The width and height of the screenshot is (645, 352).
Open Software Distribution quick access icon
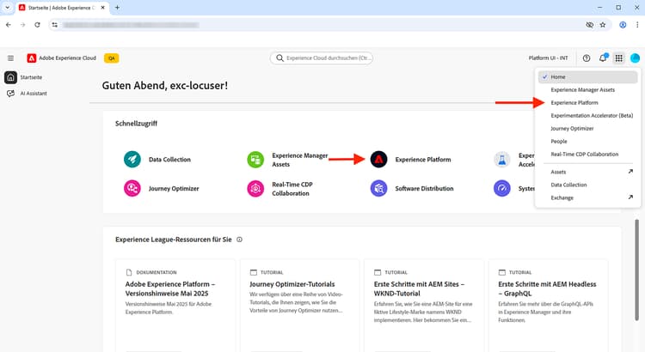(x=379, y=189)
